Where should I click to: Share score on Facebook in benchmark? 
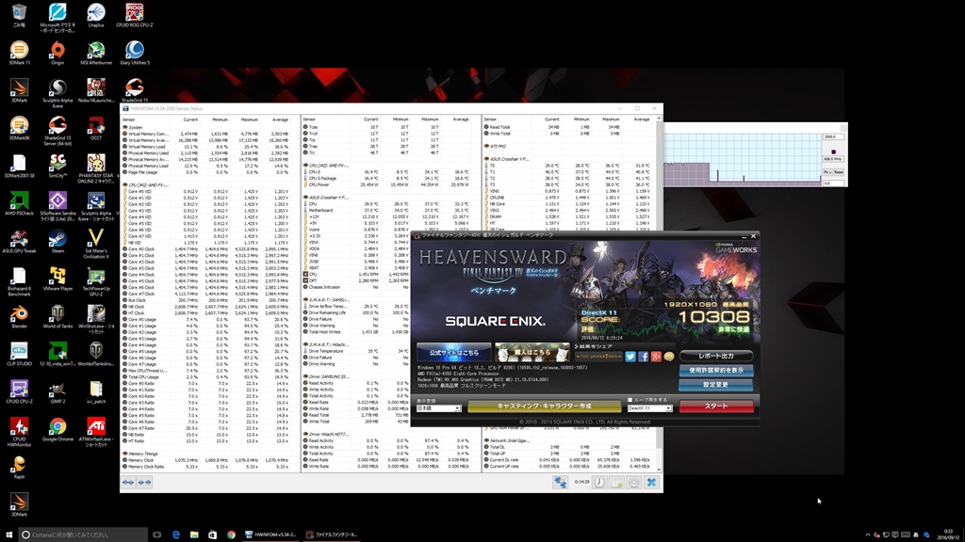click(643, 357)
